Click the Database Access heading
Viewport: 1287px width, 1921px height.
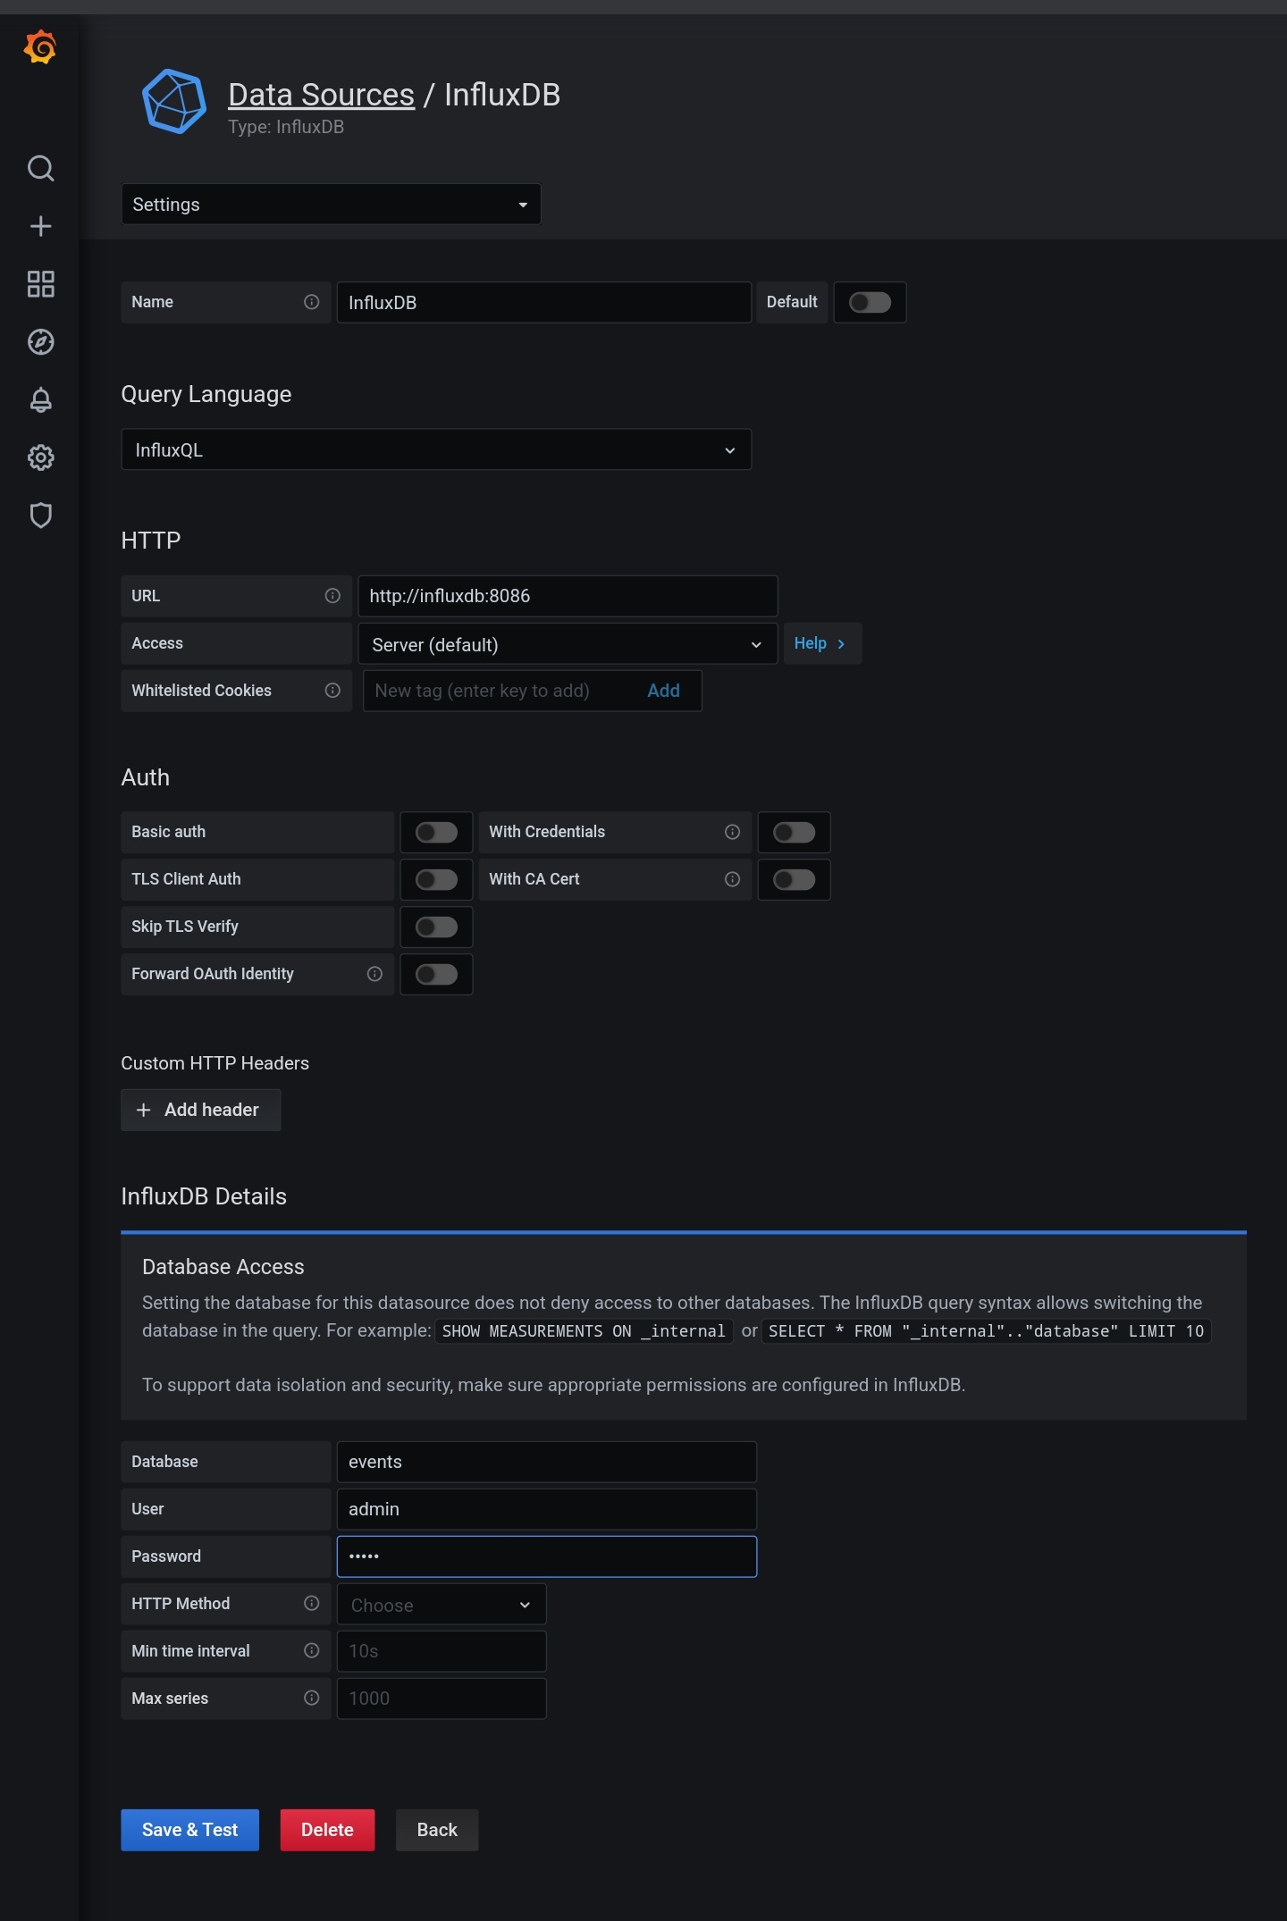[x=223, y=1267]
